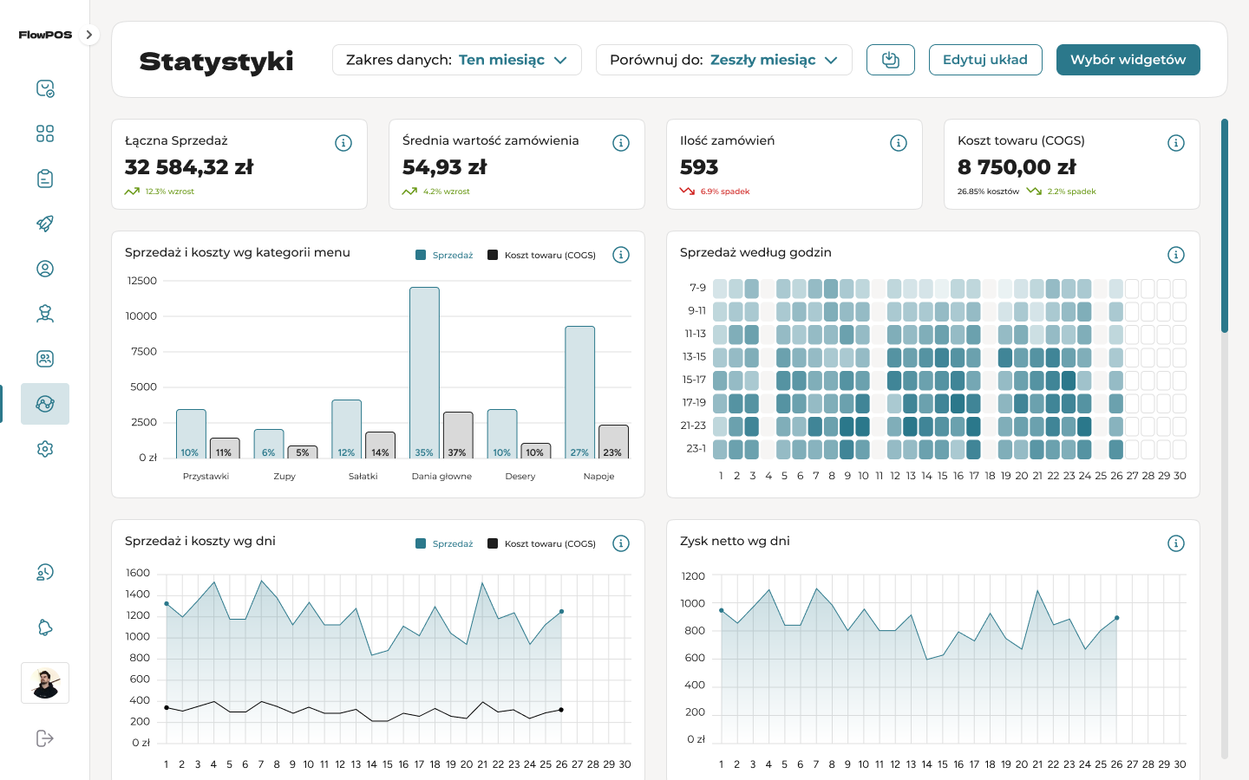Click the Edytuj układ button
Viewport: 1249px width, 780px height.
984,60
